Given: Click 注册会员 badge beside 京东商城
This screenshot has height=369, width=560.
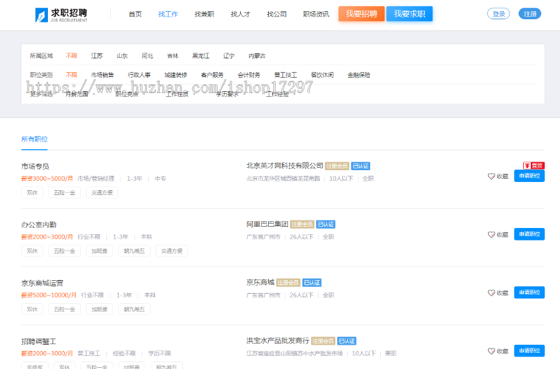Looking at the screenshot, I should coord(288,283).
